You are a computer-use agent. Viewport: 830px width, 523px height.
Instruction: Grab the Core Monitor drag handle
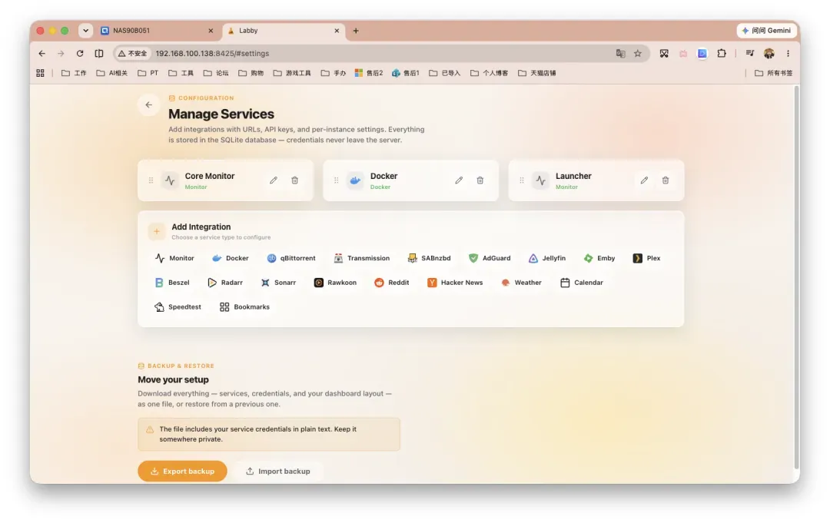(151, 180)
